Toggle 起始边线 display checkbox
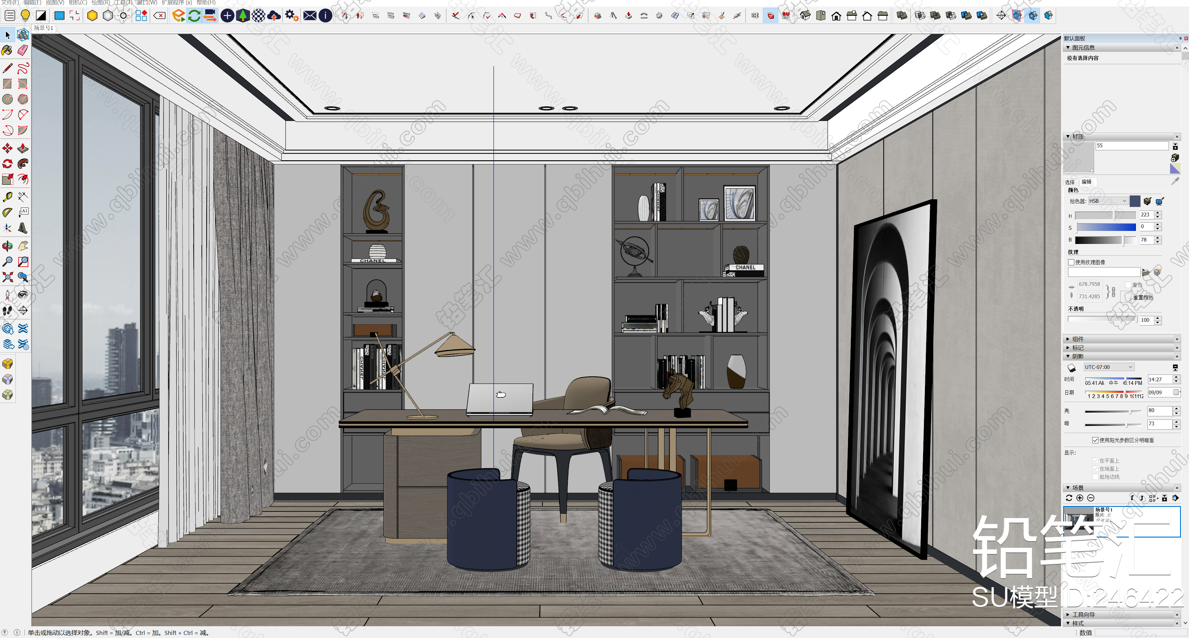 click(1095, 477)
